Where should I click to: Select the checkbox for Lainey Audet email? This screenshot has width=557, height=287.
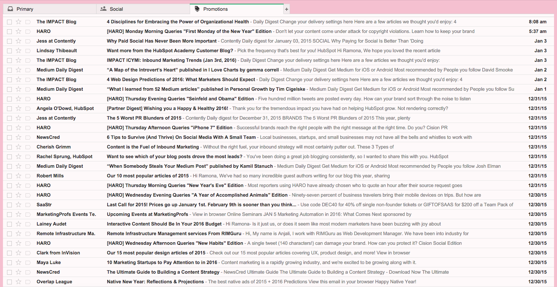pos(9,224)
